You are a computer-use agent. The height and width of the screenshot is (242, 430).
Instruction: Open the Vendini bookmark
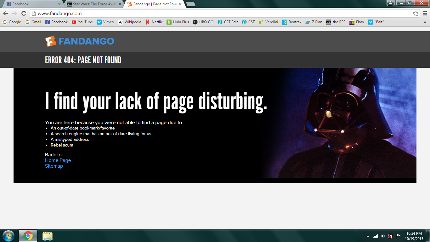pos(269,22)
